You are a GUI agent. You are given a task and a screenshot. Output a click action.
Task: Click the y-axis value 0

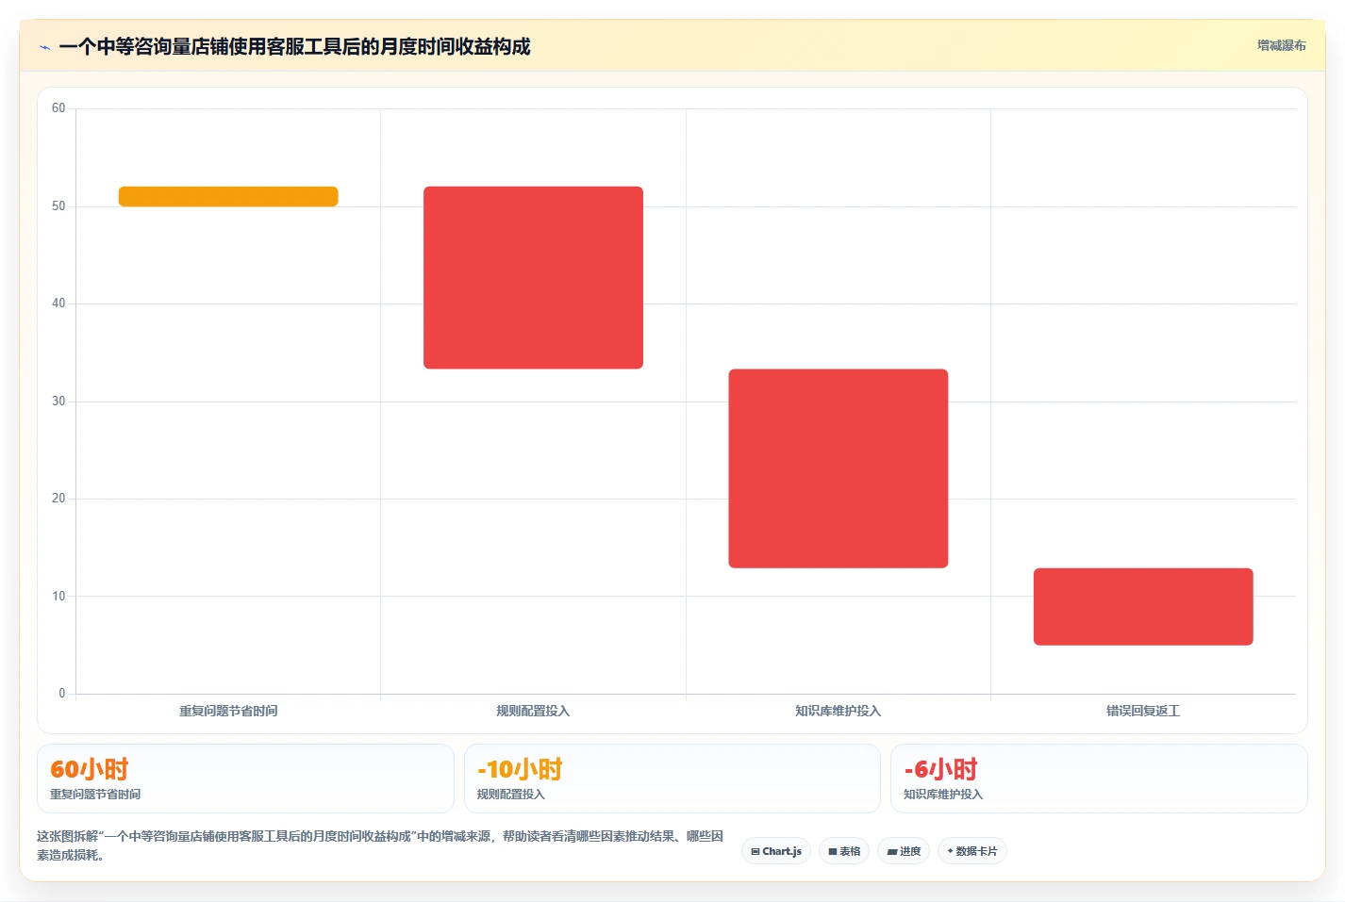click(x=62, y=694)
